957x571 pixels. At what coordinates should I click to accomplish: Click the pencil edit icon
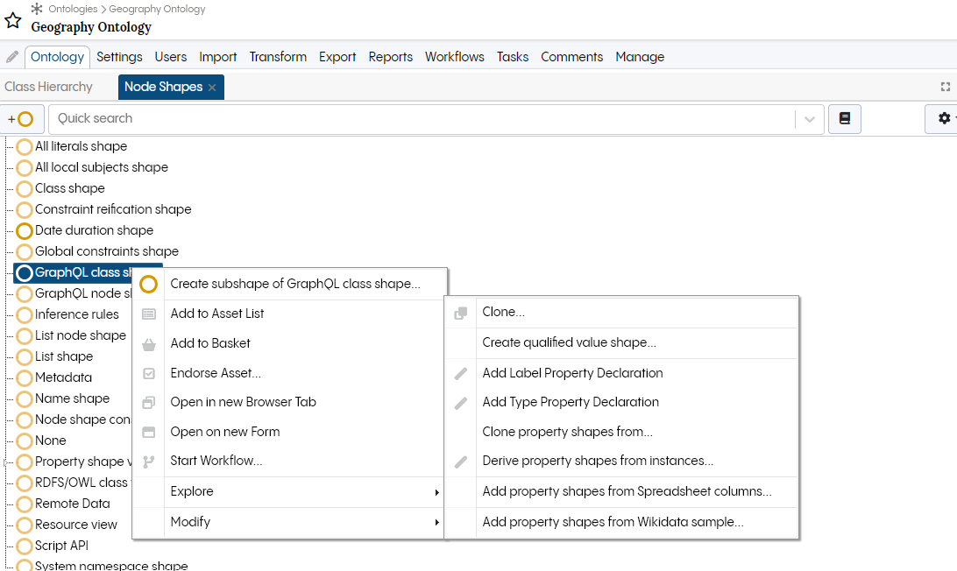[x=12, y=57]
